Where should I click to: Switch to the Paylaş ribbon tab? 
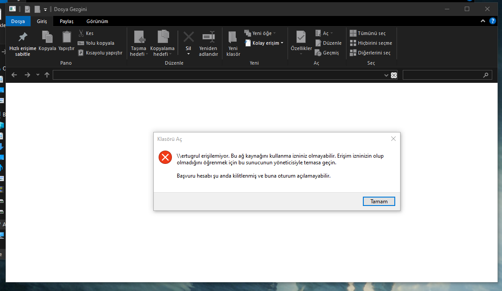click(x=66, y=21)
